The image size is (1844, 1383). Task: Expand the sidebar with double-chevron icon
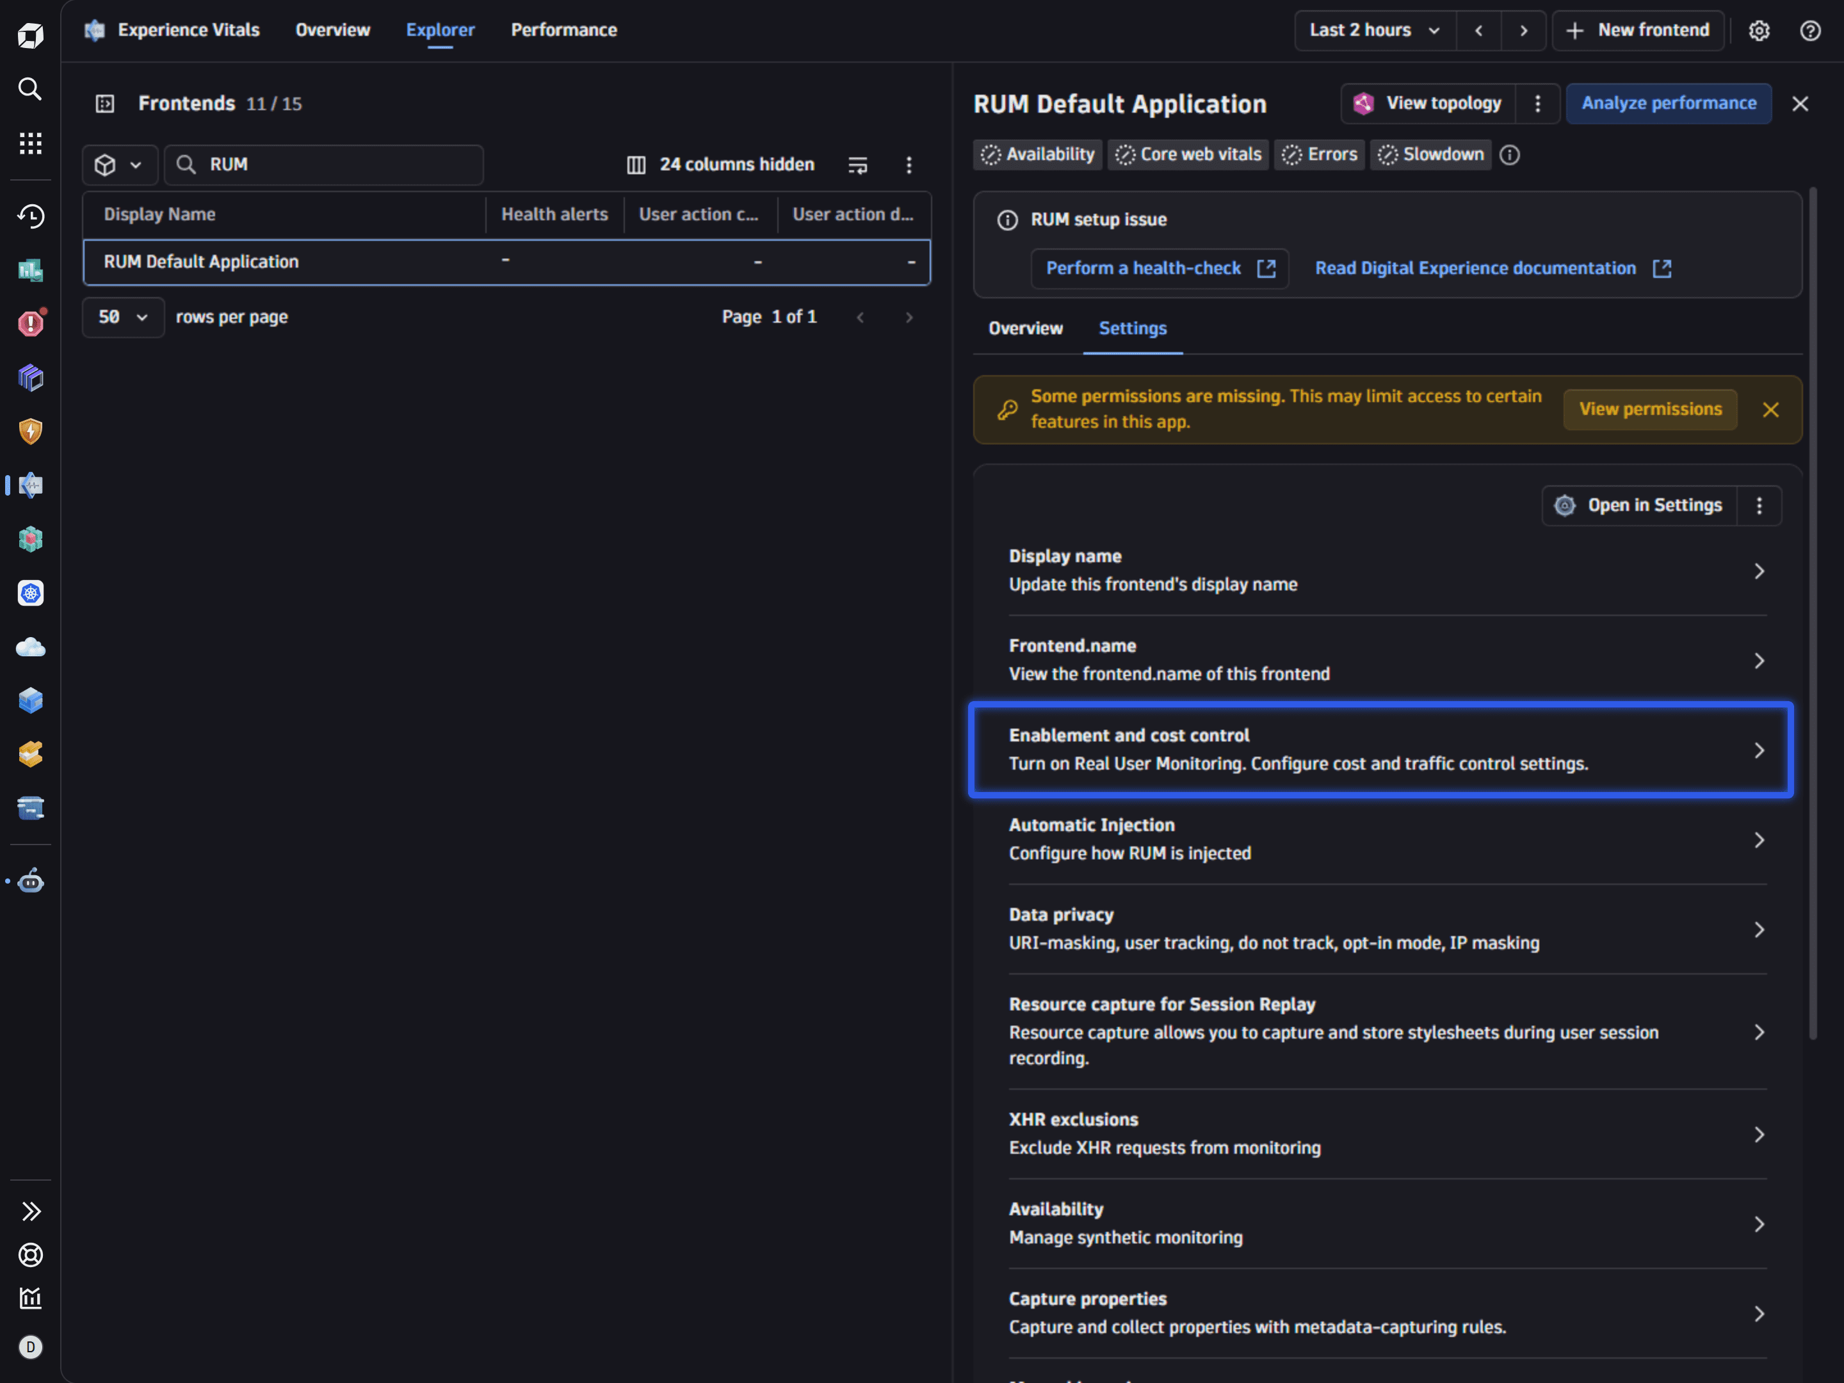[x=30, y=1211]
